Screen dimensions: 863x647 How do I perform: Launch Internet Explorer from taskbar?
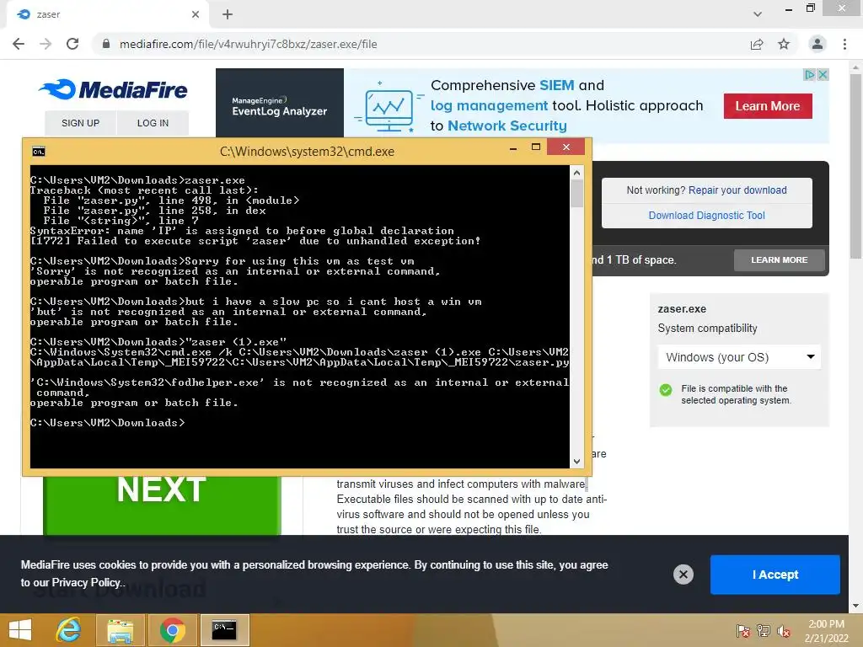coord(69,630)
